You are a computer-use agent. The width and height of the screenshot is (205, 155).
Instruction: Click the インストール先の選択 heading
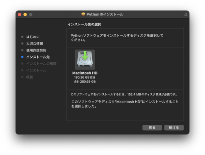pyautogui.click(x=84, y=25)
